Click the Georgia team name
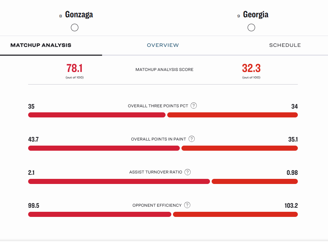Screen dimensions: 328x242 click(255, 15)
